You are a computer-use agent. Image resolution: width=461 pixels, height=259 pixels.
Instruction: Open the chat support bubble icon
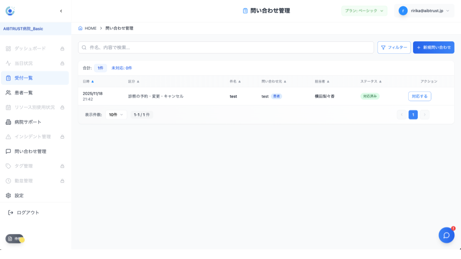[x=446, y=235]
